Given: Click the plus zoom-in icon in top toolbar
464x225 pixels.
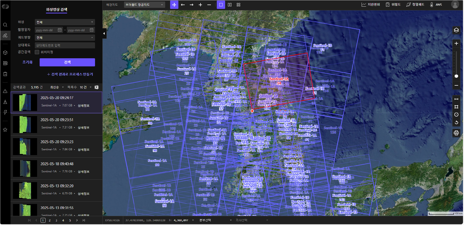Looking at the screenshot, I should (200, 5).
